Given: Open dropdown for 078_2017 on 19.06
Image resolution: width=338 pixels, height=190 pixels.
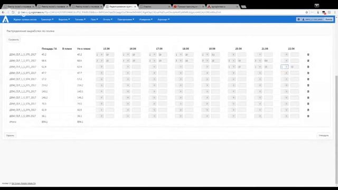Looking at the screenshot, I should pos(205,104).
